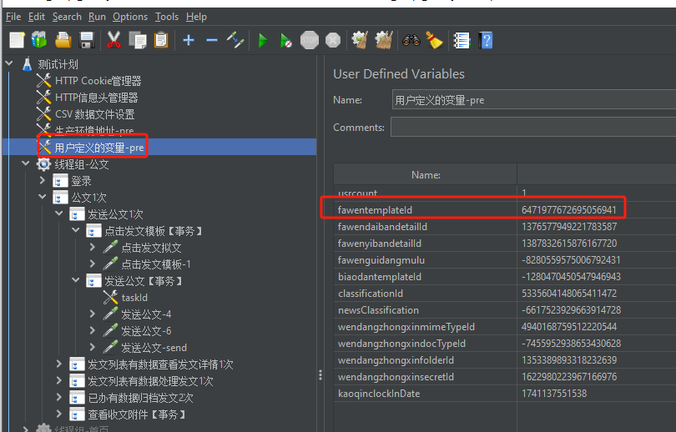Image resolution: width=676 pixels, height=432 pixels.
Task: Select value 6471977672695056941 cell
Action: tap(597, 210)
